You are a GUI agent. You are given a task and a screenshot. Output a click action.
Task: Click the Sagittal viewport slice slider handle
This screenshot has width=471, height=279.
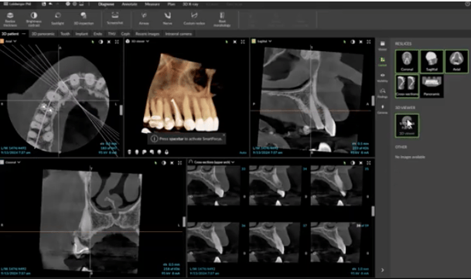(x=373, y=101)
